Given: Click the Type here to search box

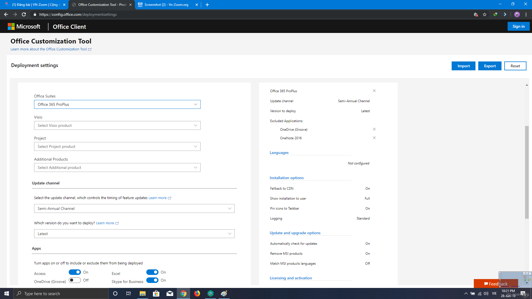Looking at the screenshot, I should [61, 293].
